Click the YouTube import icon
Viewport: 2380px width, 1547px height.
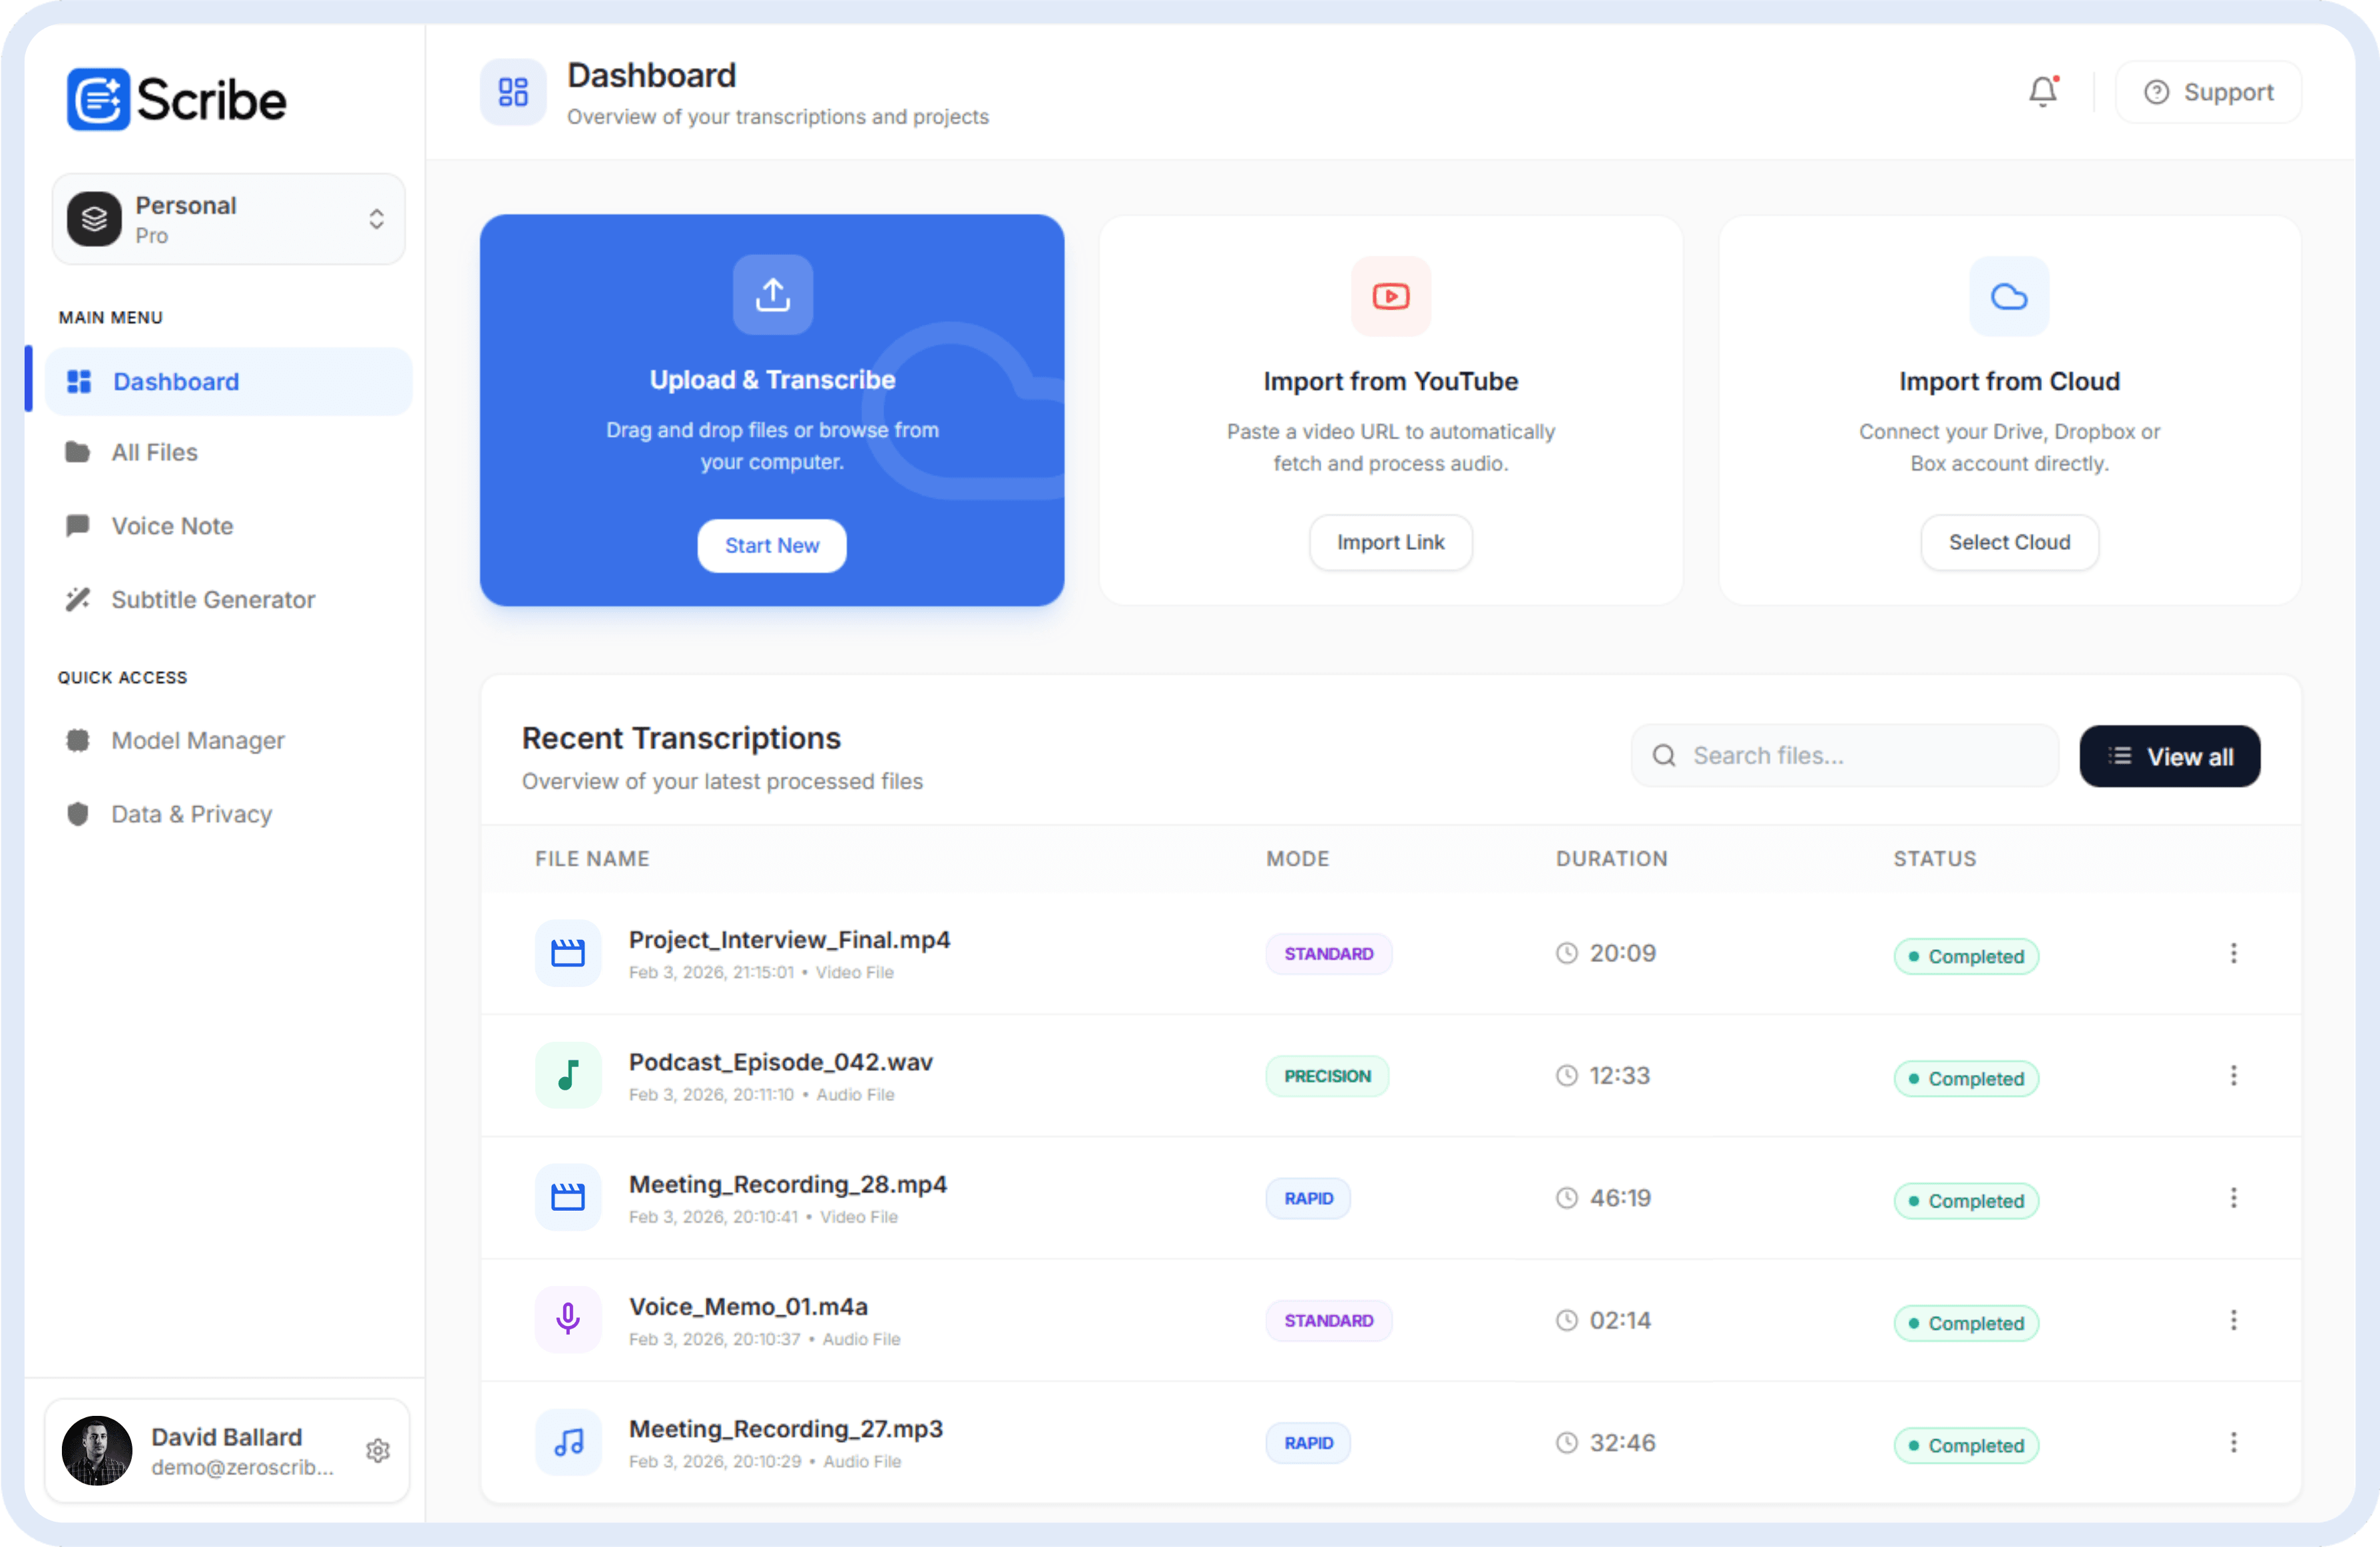(x=1390, y=296)
